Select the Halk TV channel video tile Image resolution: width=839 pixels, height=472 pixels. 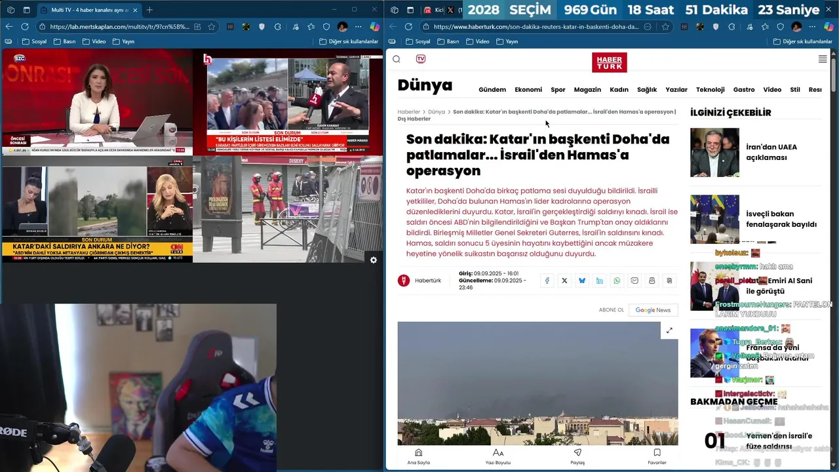[288, 102]
